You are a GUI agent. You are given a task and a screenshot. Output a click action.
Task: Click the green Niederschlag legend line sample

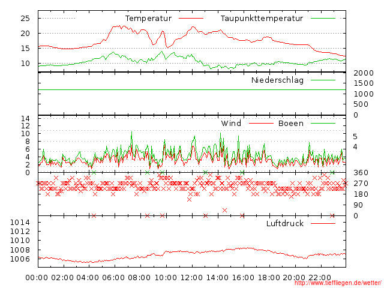[x=323, y=80]
